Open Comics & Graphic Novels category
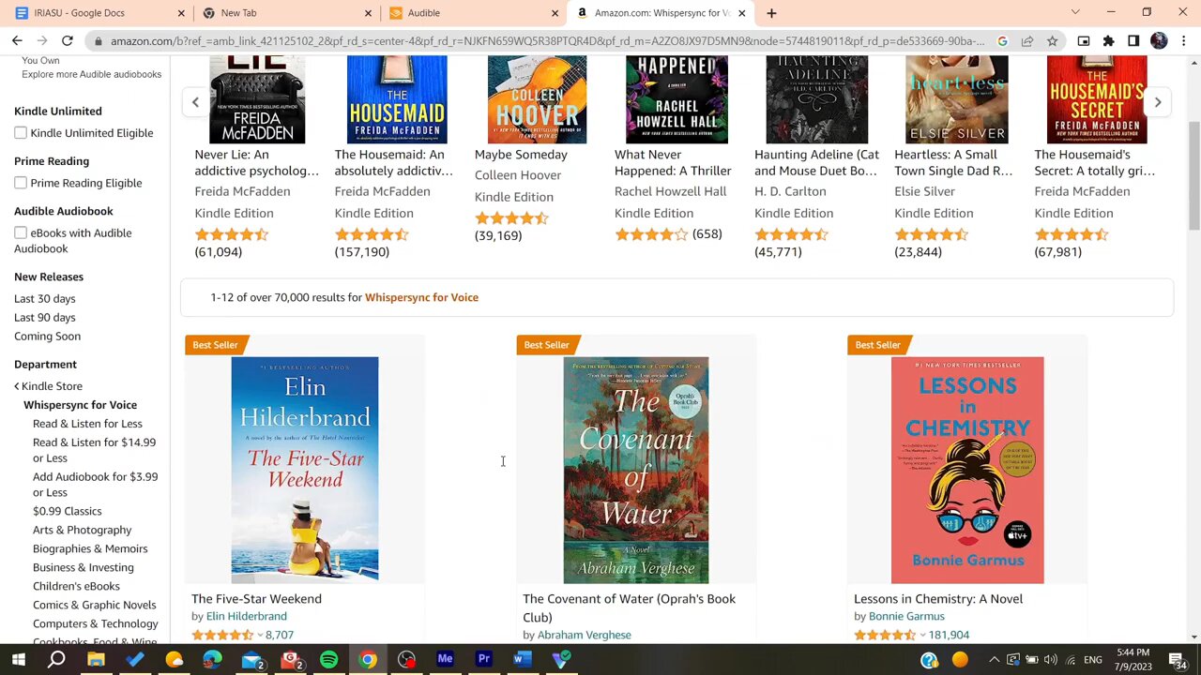Viewport: 1201px width, 675px height. pyautogui.click(x=94, y=605)
